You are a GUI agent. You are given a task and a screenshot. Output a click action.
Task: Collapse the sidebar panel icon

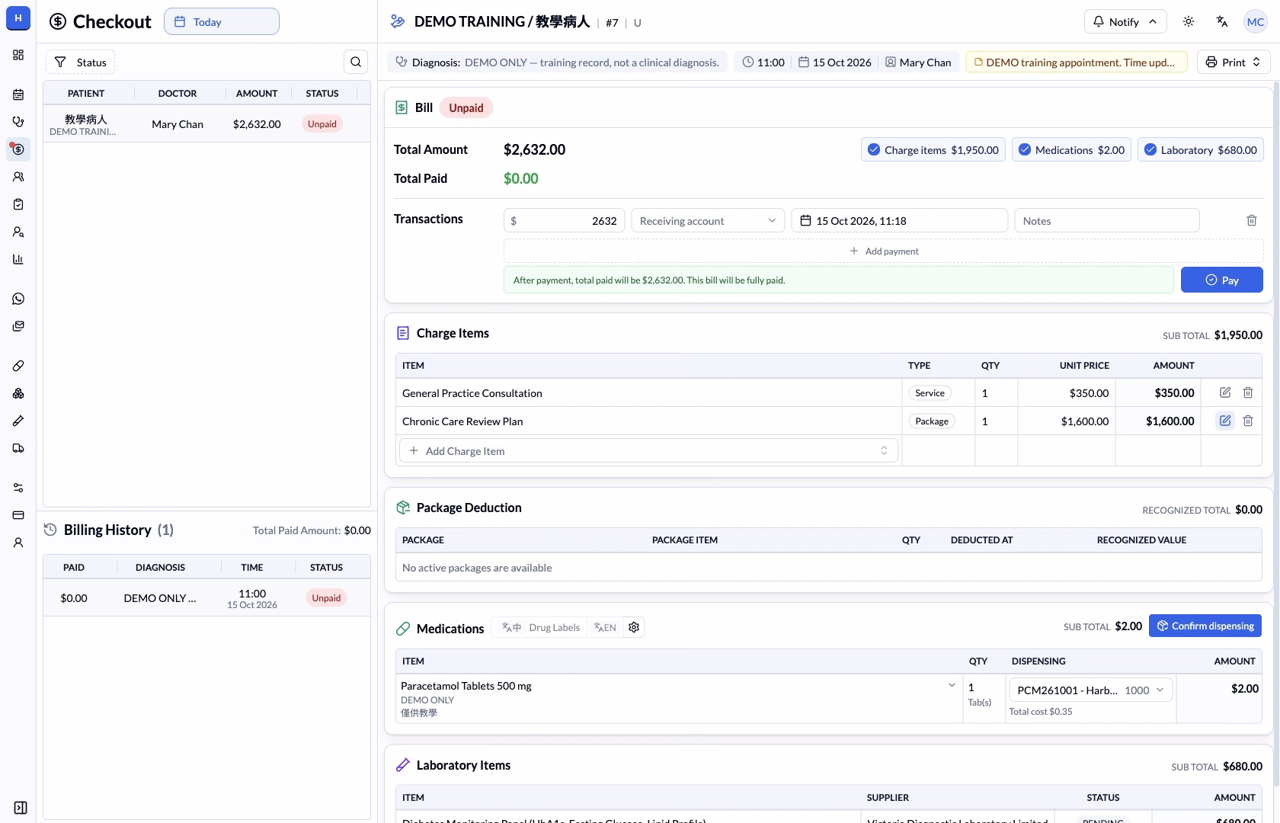tap(21, 808)
